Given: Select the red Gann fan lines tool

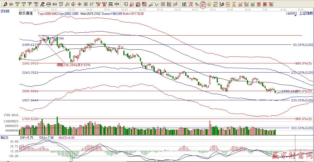Looking at the screenshot, I should tap(132, 4).
